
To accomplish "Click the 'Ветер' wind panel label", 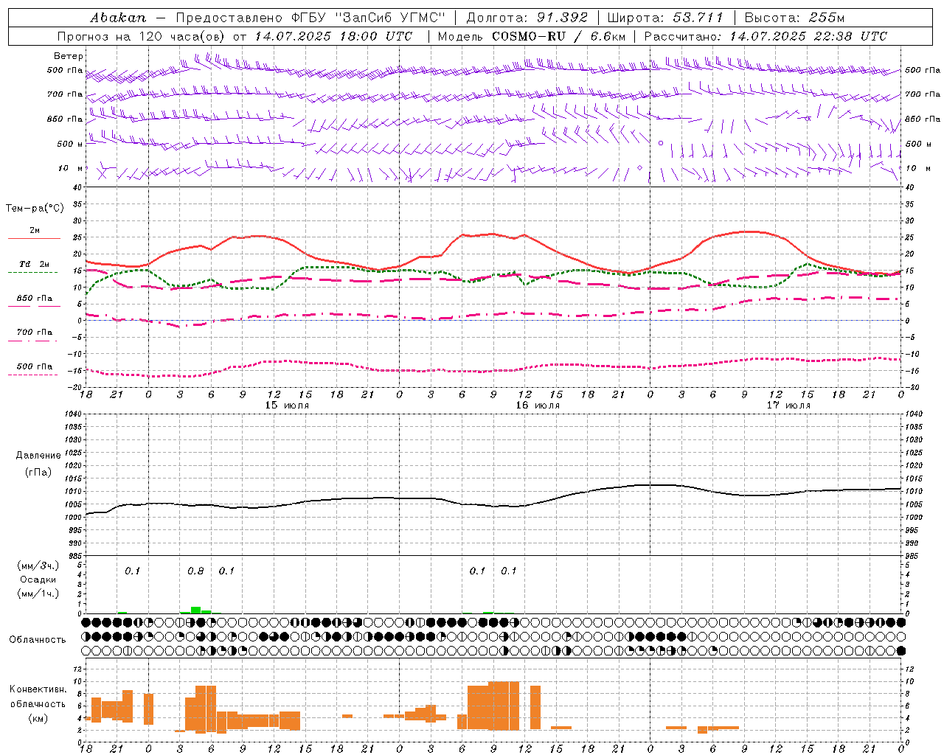I will (69, 56).
